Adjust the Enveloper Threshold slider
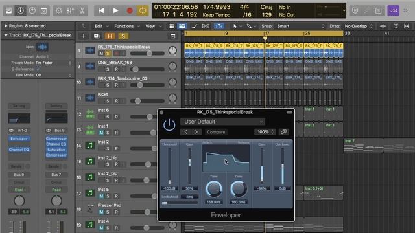 (169, 166)
